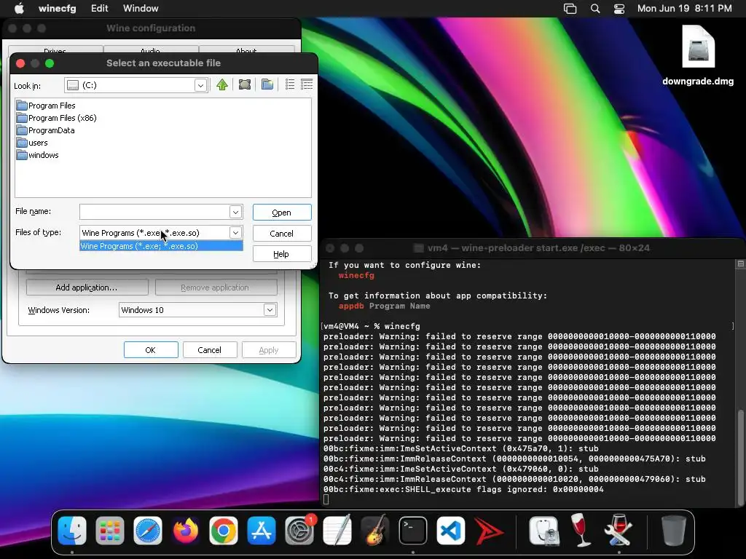This screenshot has width=746, height=559.
Task: Switch to details view icon
Action: (307, 84)
